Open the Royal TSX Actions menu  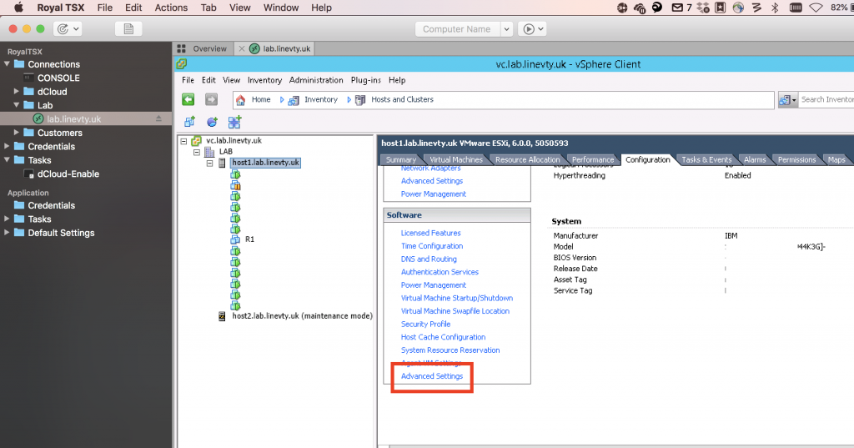coord(171,8)
